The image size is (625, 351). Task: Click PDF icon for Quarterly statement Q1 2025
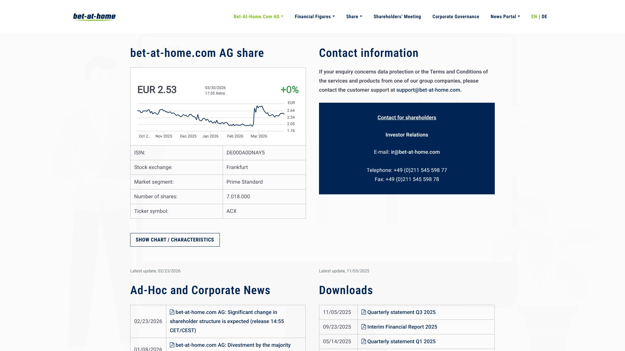click(x=364, y=342)
